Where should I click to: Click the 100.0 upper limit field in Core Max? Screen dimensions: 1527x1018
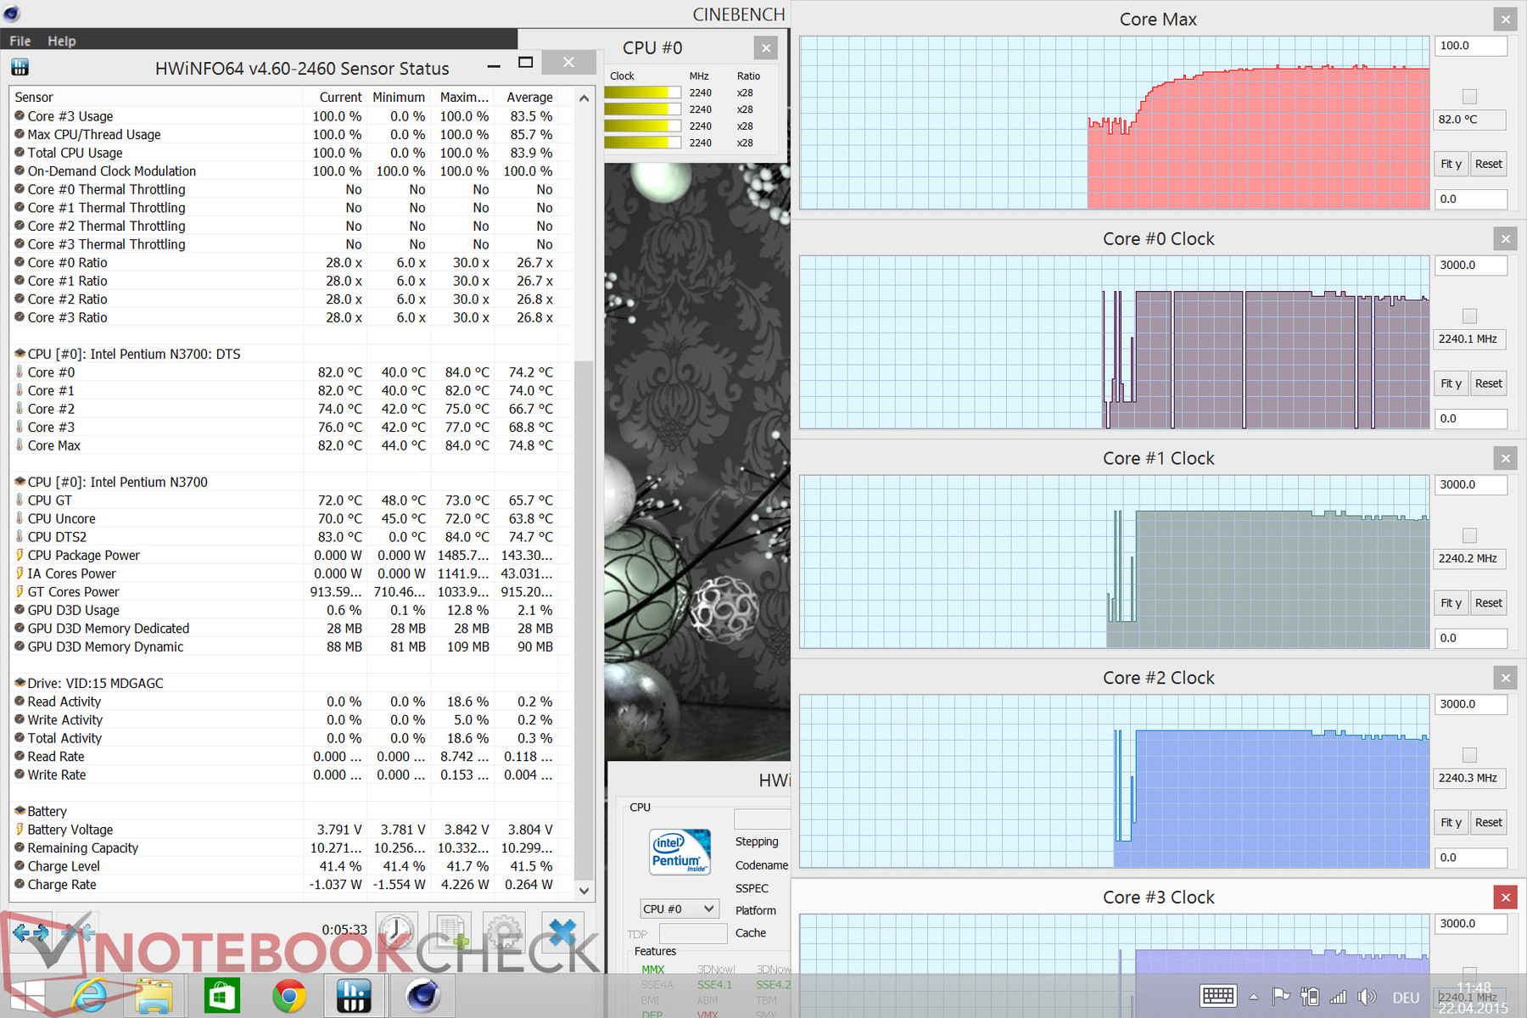(x=1471, y=46)
